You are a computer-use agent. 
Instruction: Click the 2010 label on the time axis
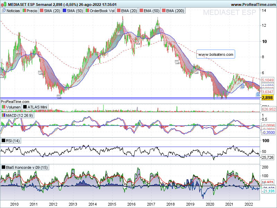point(14,204)
